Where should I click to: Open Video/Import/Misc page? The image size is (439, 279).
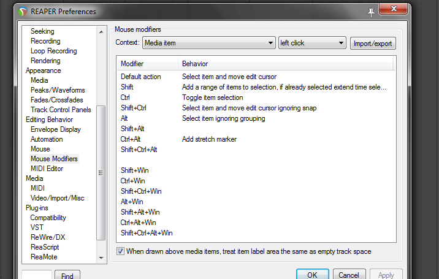(x=58, y=198)
